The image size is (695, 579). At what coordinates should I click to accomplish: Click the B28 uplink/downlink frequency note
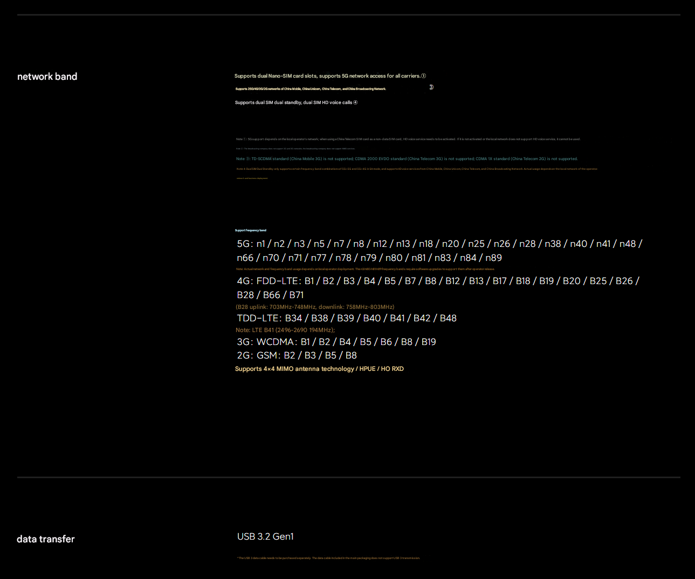point(315,307)
